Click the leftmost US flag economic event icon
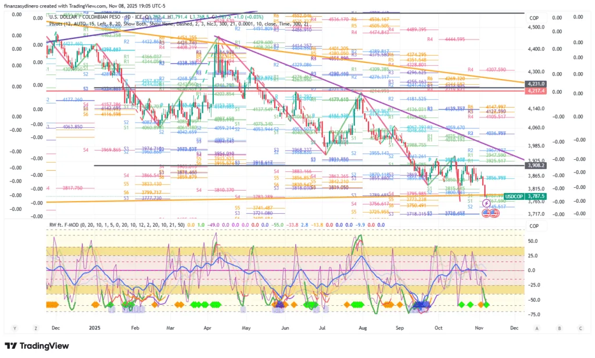Screen dimensions: 595x358 [486, 213]
